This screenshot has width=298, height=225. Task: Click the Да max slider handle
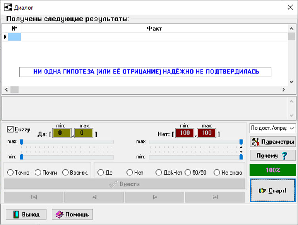pos(22,142)
